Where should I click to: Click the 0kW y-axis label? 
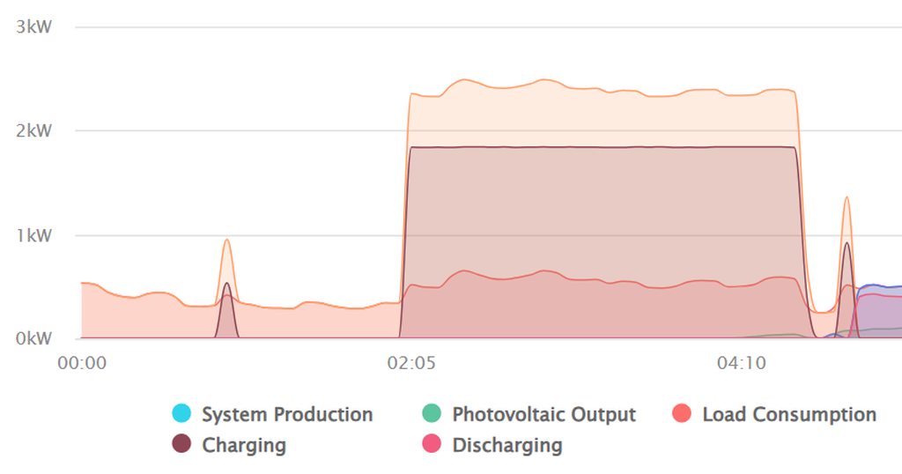[x=34, y=338]
